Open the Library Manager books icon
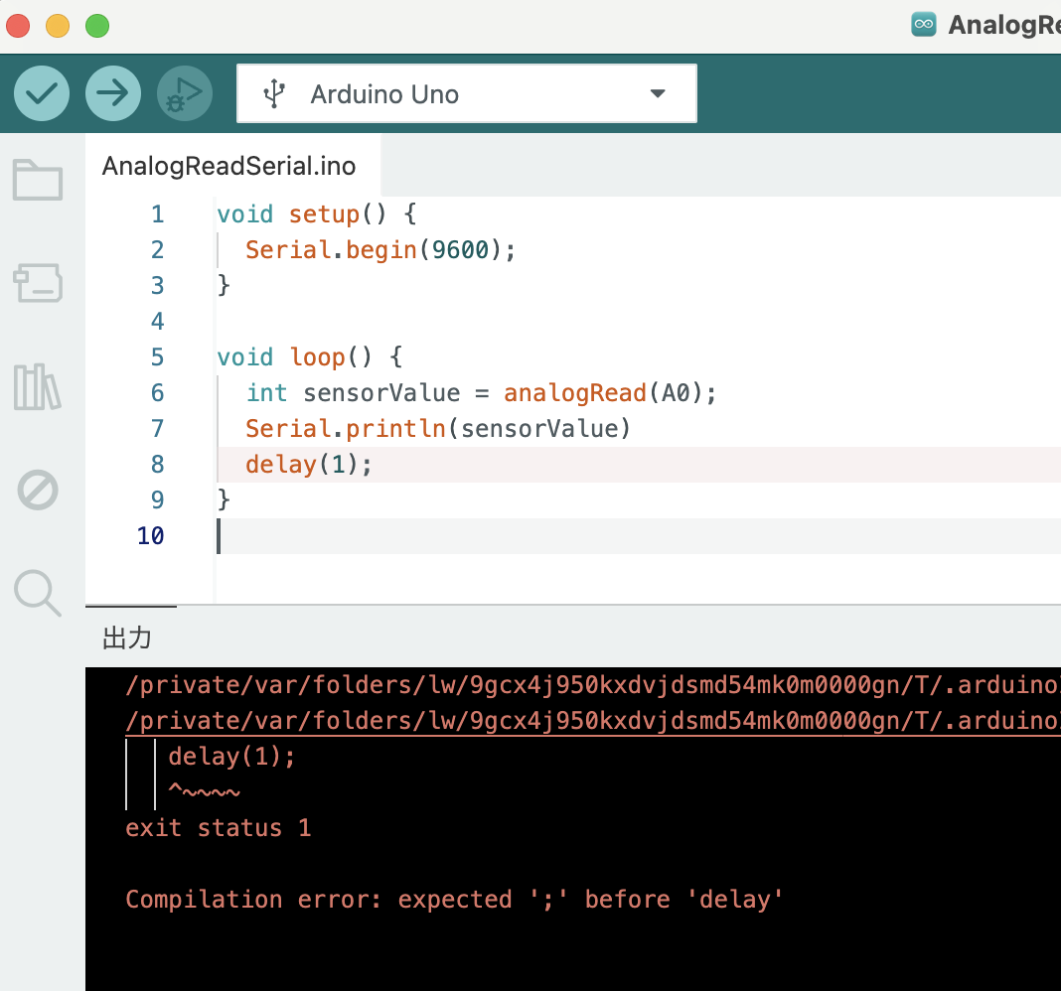 (x=38, y=386)
